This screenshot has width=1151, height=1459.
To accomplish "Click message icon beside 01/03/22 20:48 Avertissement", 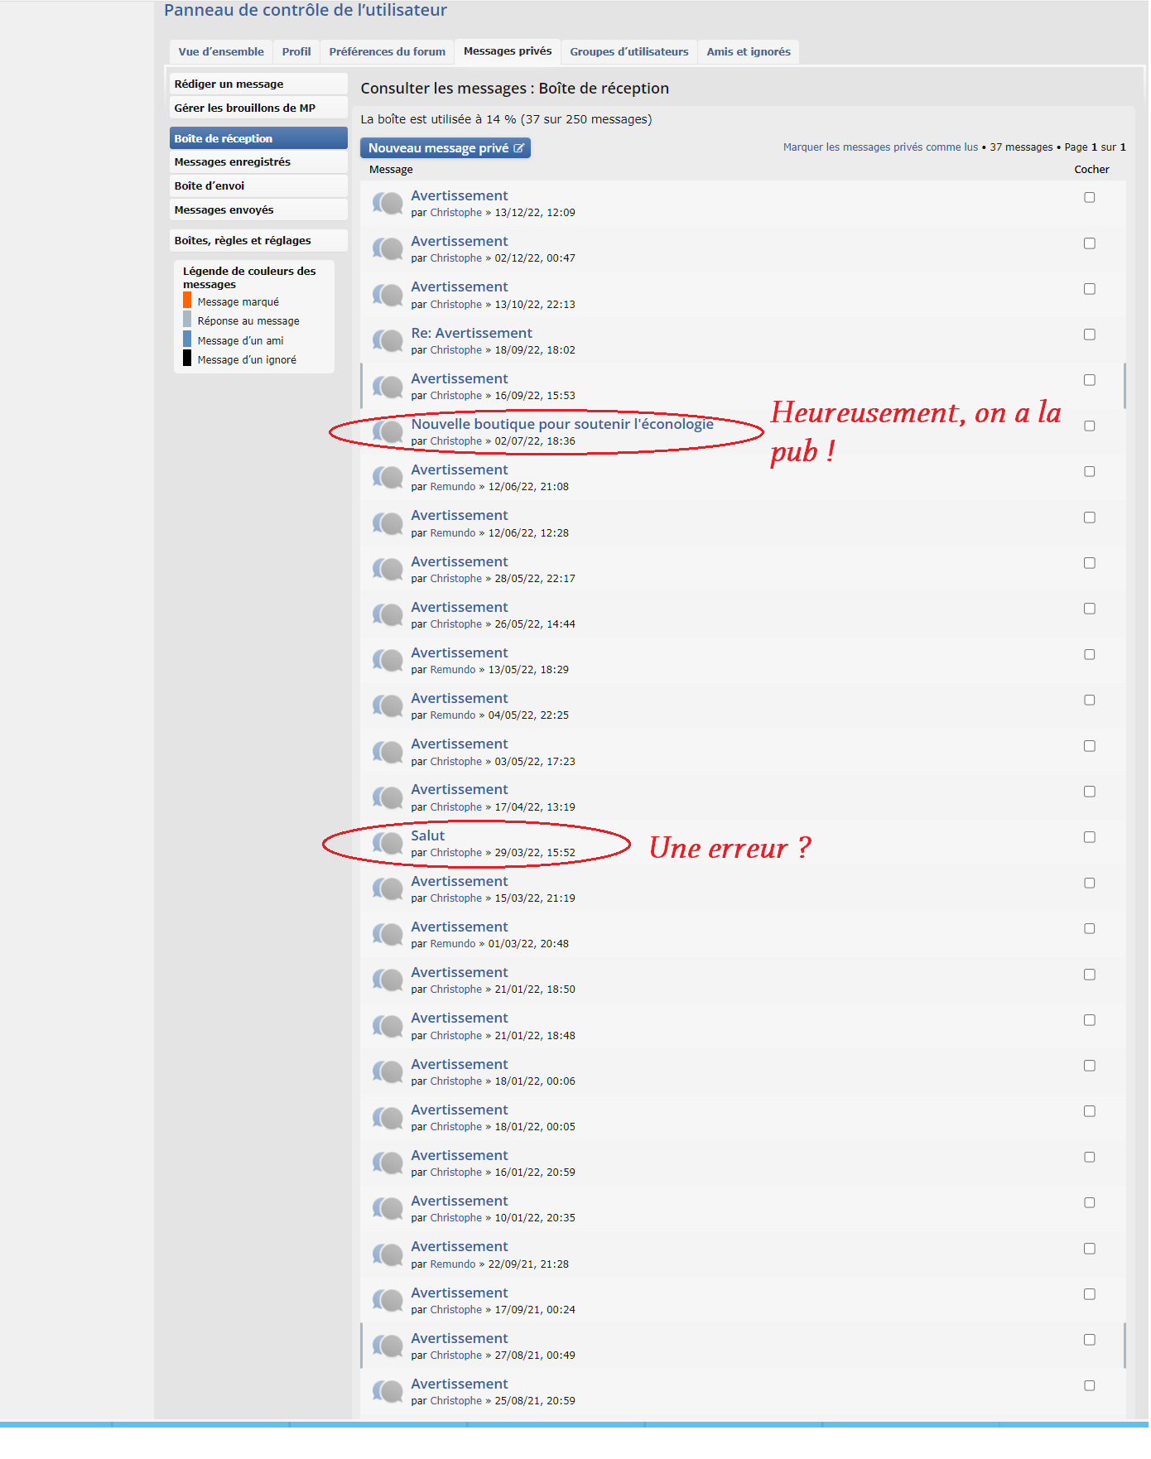I will tap(388, 934).
